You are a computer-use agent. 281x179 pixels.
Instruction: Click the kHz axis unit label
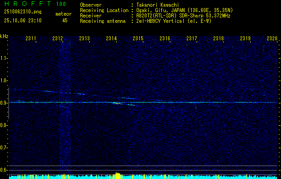[x=4, y=36]
